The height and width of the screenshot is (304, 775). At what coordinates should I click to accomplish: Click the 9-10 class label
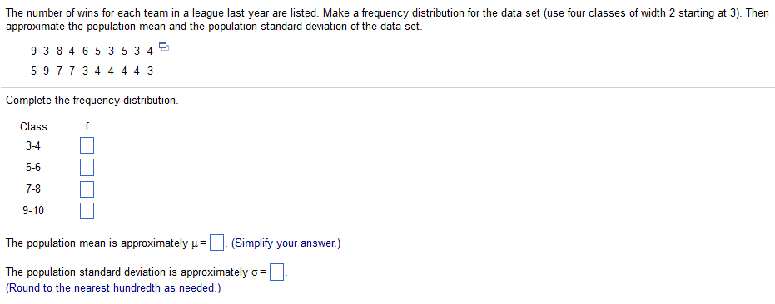[x=33, y=211]
